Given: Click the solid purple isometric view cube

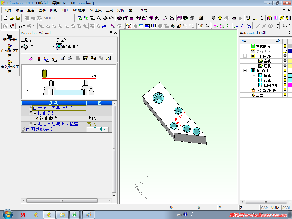Looking at the screenshot, I should 119,18.
